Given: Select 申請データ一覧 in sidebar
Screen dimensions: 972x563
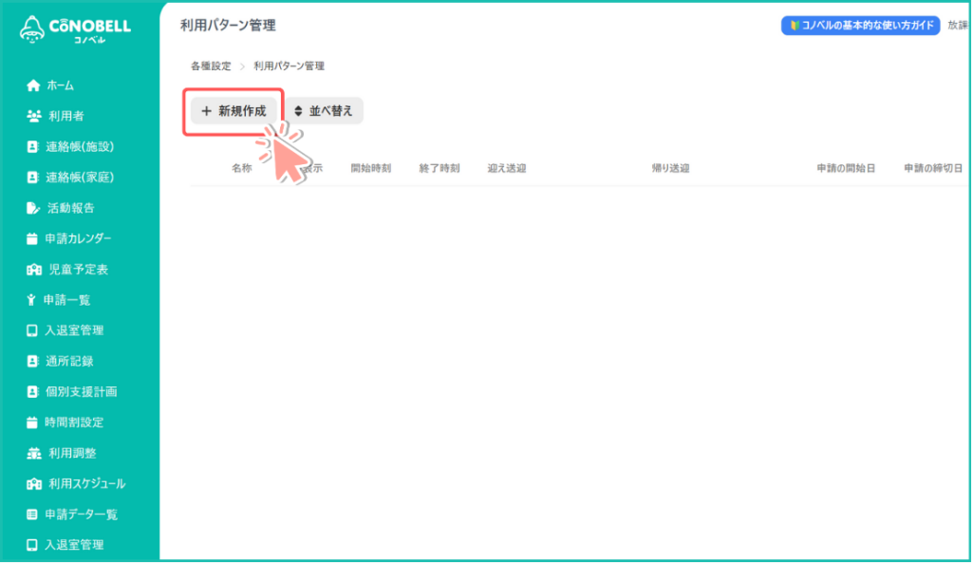Looking at the screenshot, I should click(81, 515).
